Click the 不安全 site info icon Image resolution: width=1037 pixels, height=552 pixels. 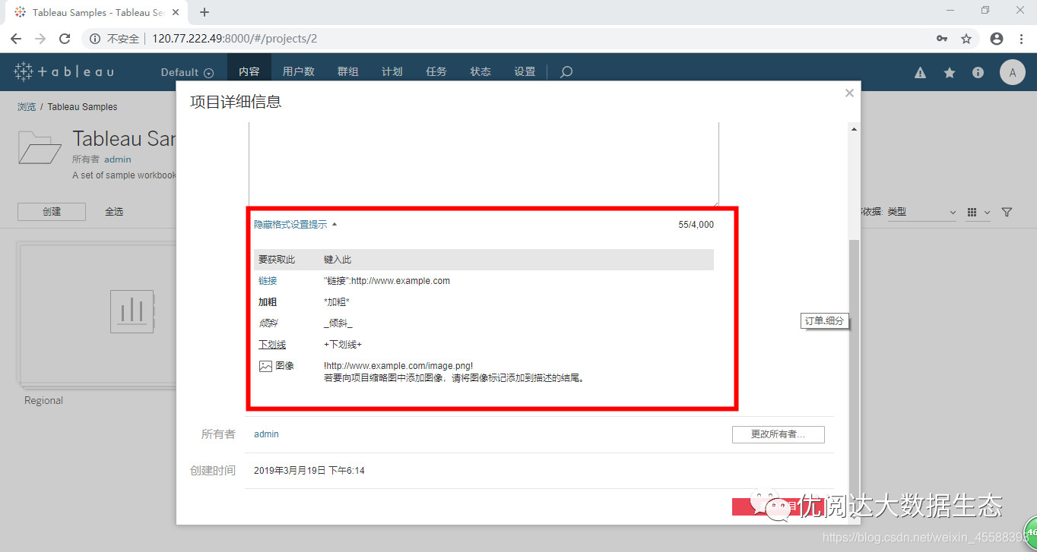point(96,39)
